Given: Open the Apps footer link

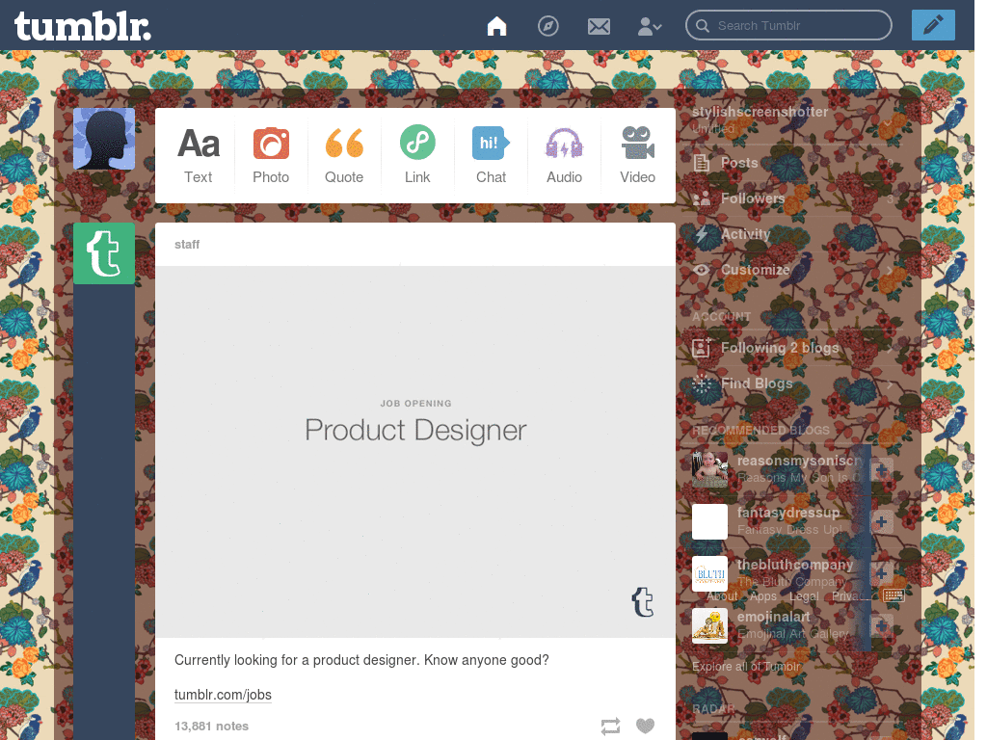Looking at the screenshot, I should click(763, 596).
